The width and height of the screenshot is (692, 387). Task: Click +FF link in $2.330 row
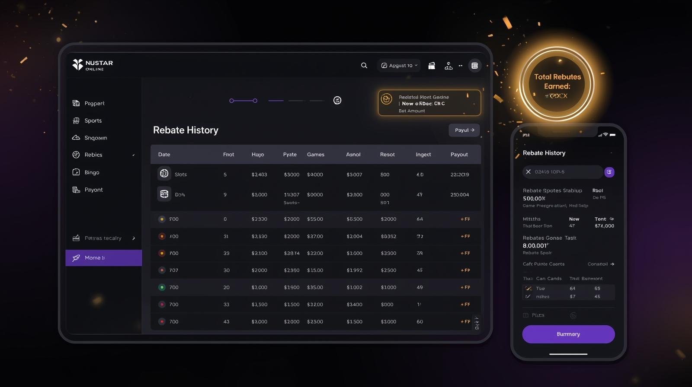tap(465, 236)
